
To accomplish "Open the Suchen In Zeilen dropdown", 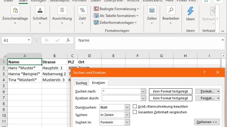I will click(x=114, y=115).
